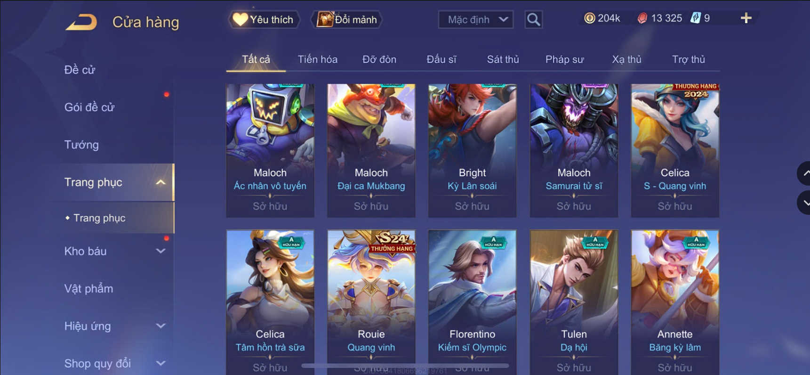Image resolution: width=810 pixels, height=375 pixels.
Task: Open the Mặc định sort dropdown
Action: click(476, 20)
